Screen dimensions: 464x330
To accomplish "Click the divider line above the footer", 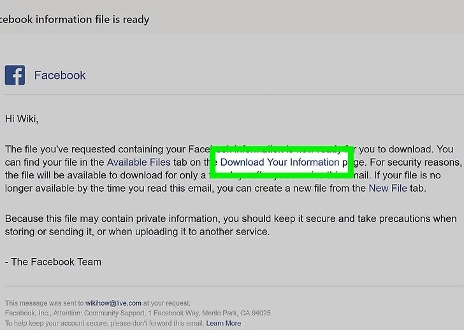I will tap(235, 286).
